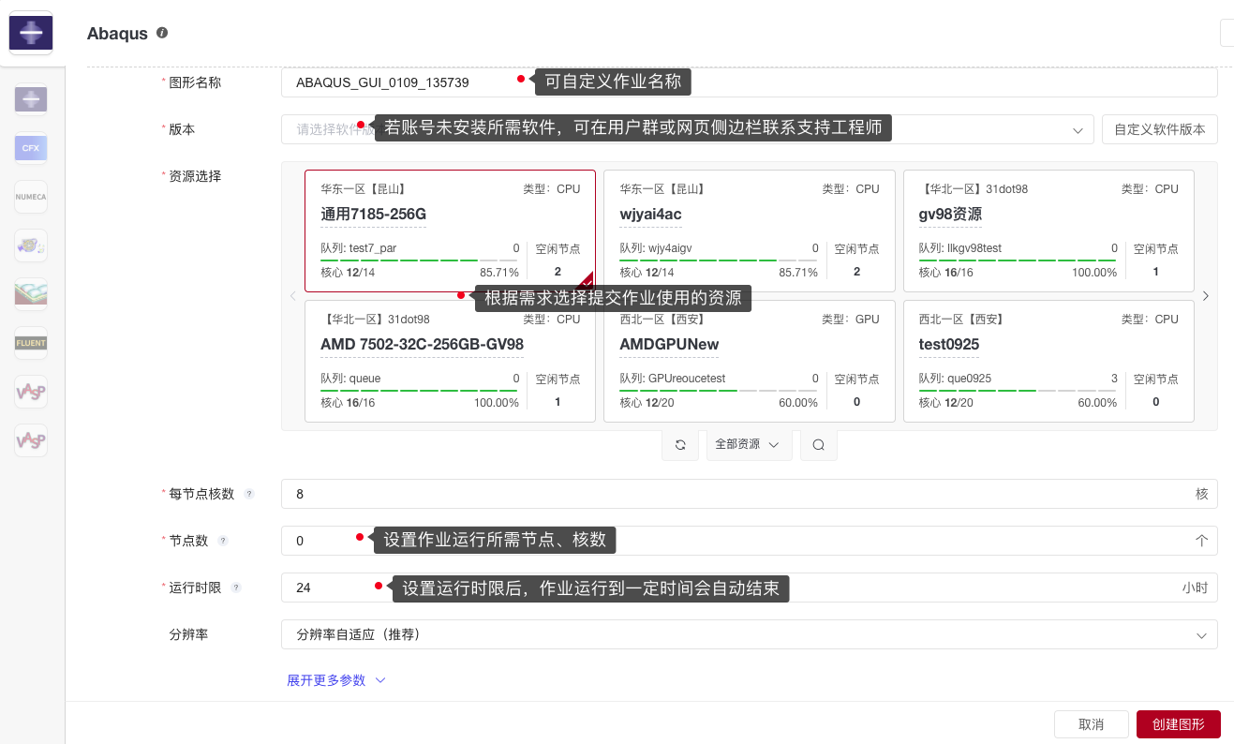Screen dimensions: 1234x744
Task: Click the info icon beside Abaqus title
Action: (x=162, y=33)
